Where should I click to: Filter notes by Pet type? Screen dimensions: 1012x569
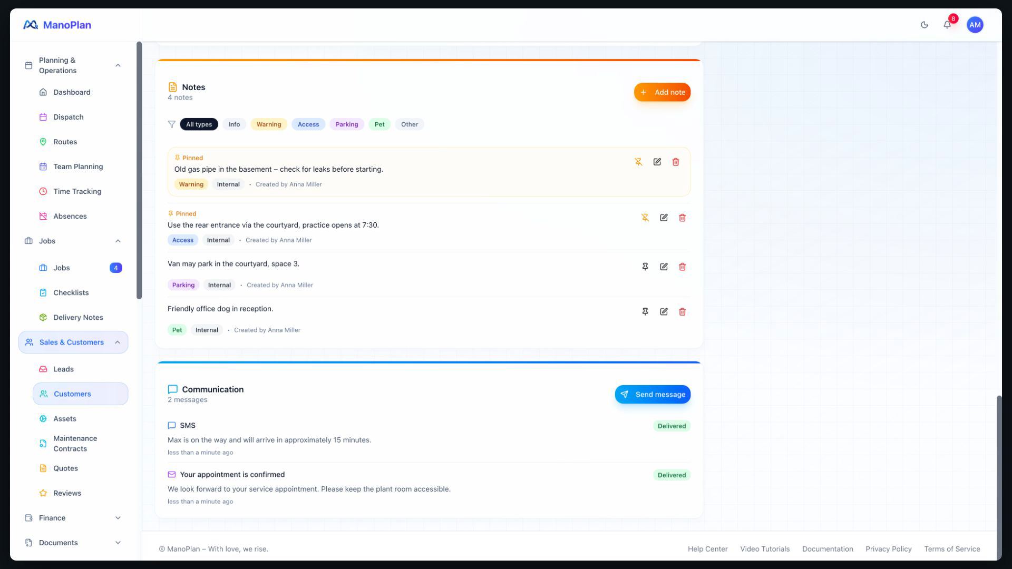[379, 124]
